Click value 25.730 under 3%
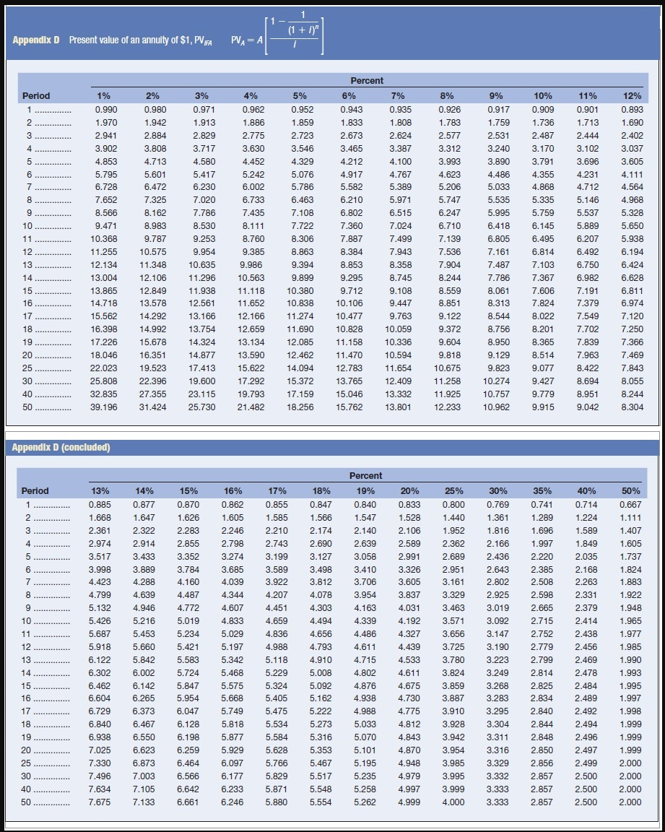 (x=202, y=407)
